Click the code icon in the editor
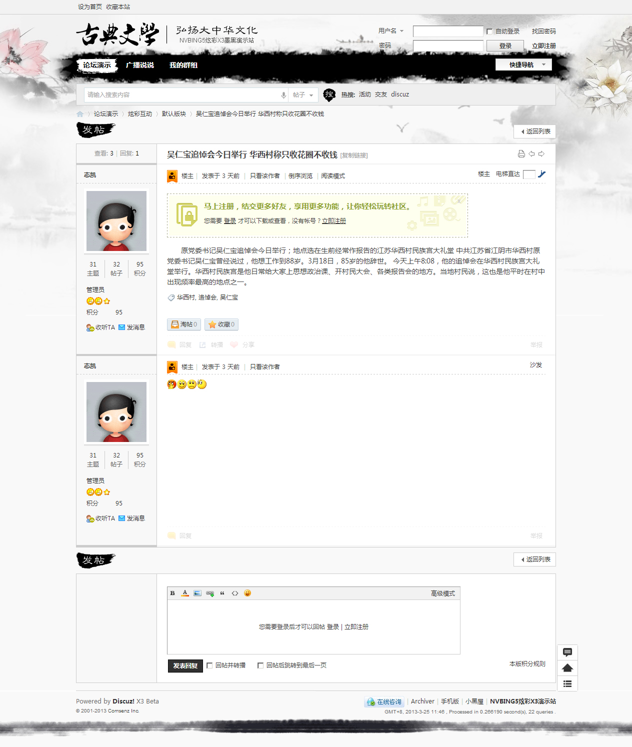This screenshot has width=632, height=747. (x=235, y=593)
